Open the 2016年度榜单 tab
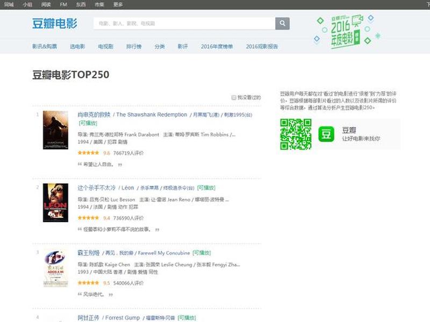Viewport: 430px width, 322px height. [217, 47]
